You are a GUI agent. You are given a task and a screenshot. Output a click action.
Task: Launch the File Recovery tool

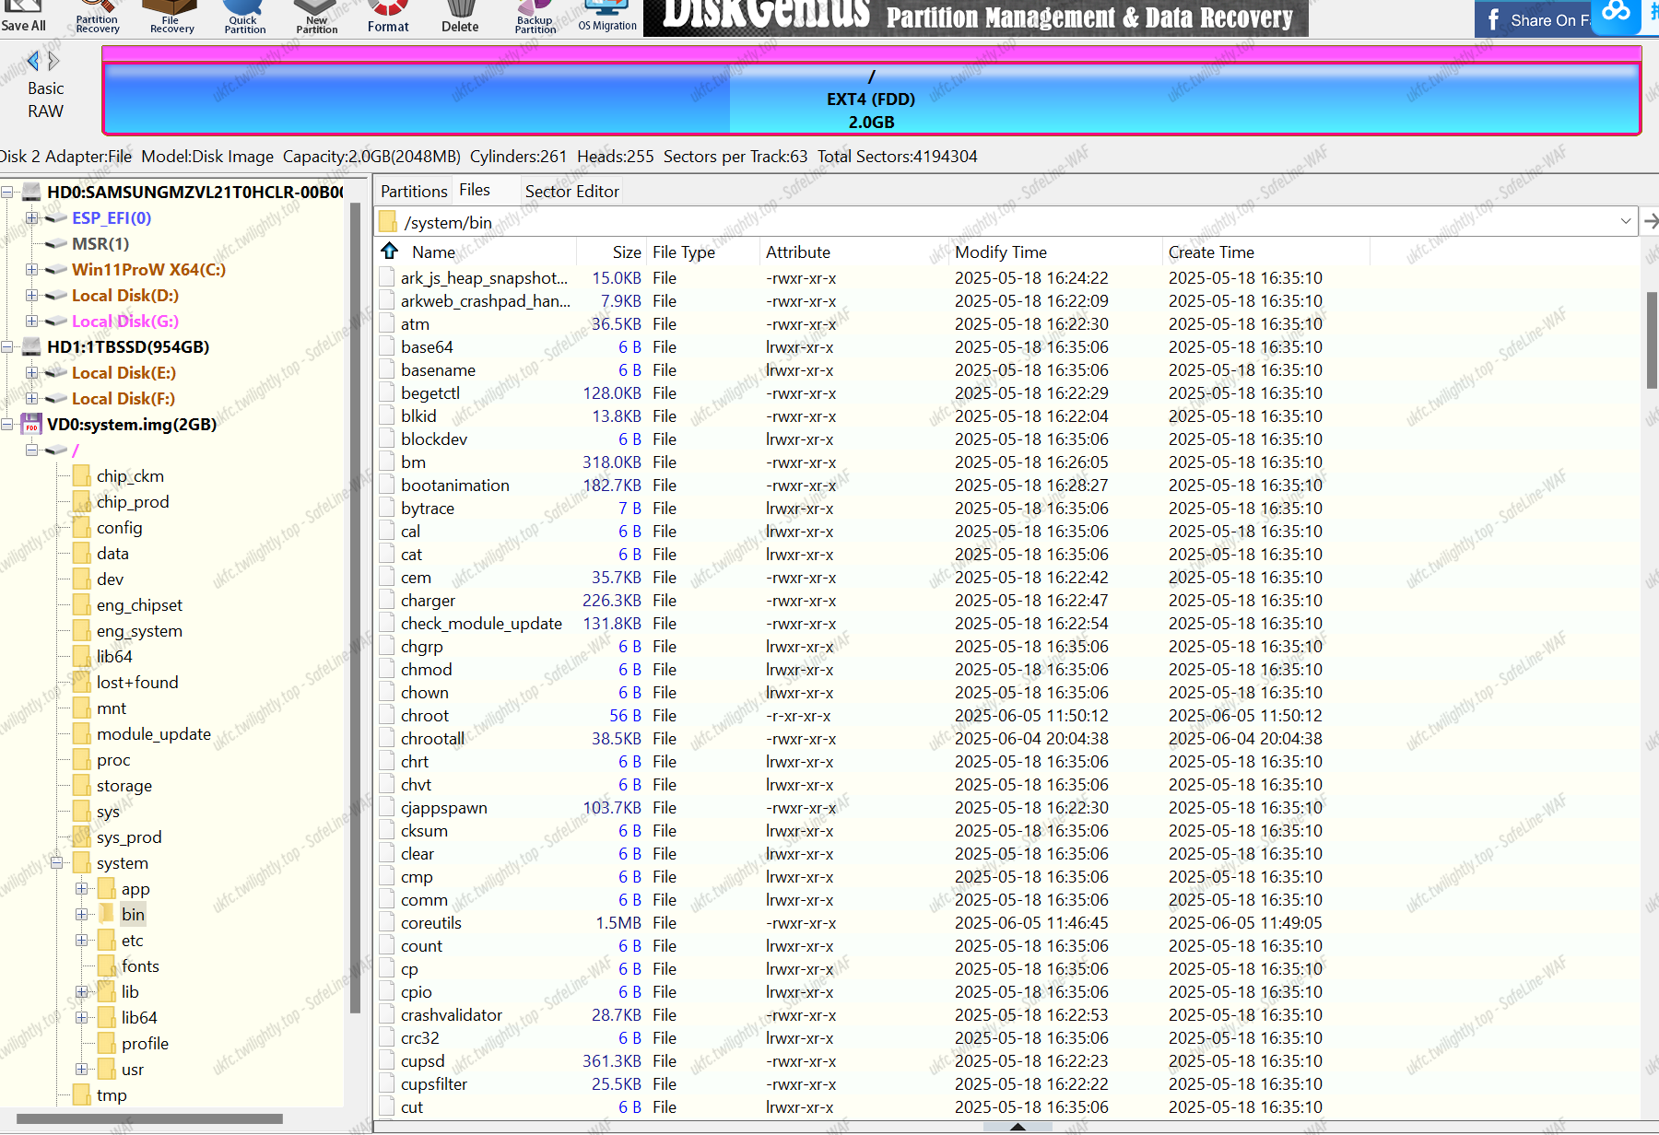171,17
